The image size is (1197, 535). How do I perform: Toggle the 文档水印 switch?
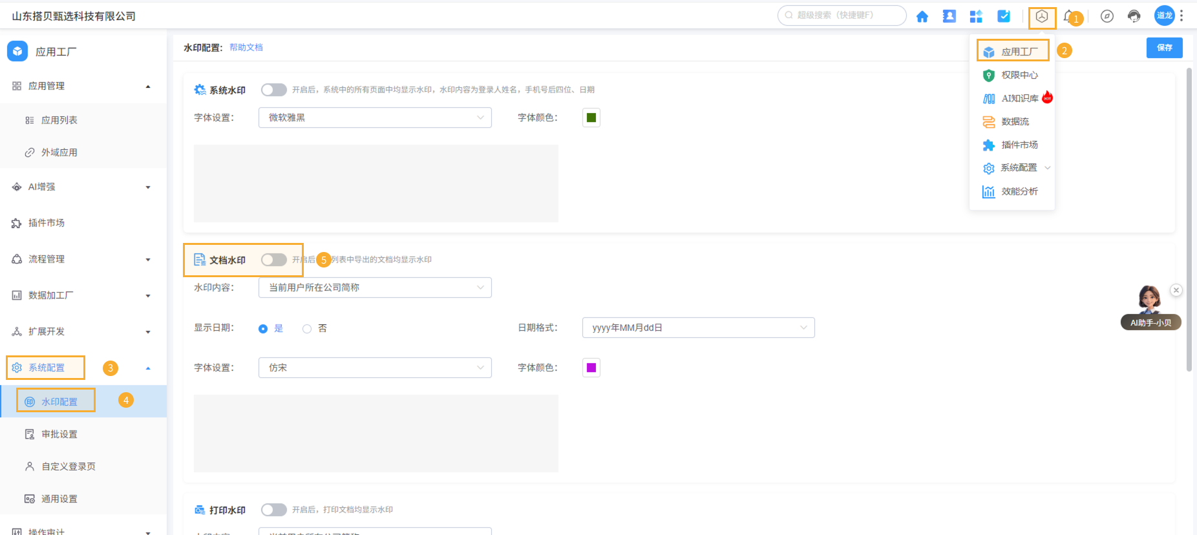pos(274,260)
